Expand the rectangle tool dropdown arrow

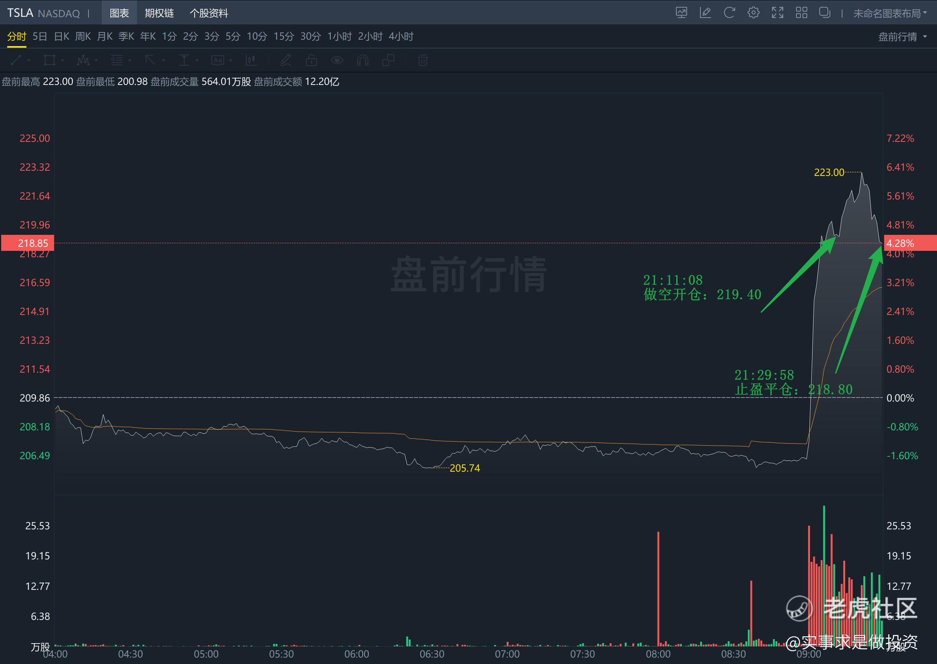62,61
